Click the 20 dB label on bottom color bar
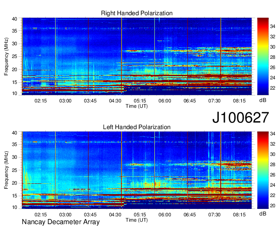 tap(273, 206)
